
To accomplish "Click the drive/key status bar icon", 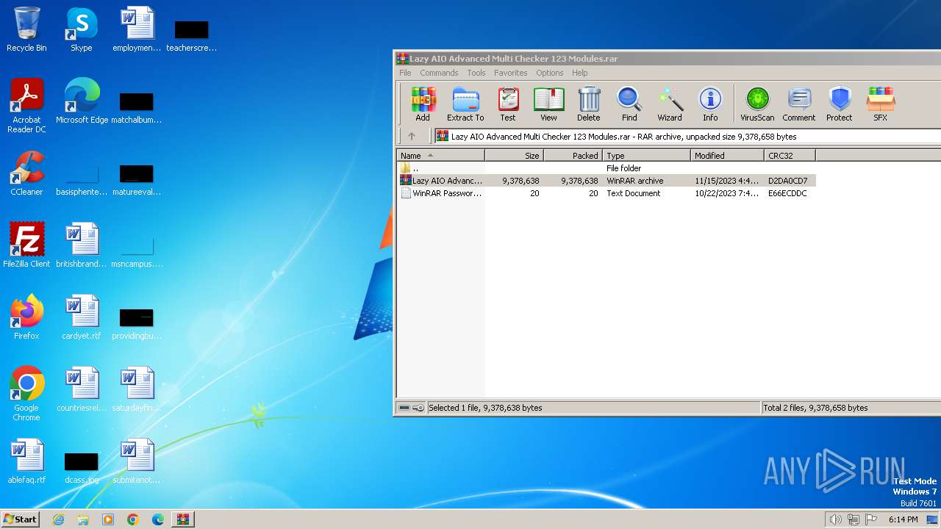I will 411,408.
